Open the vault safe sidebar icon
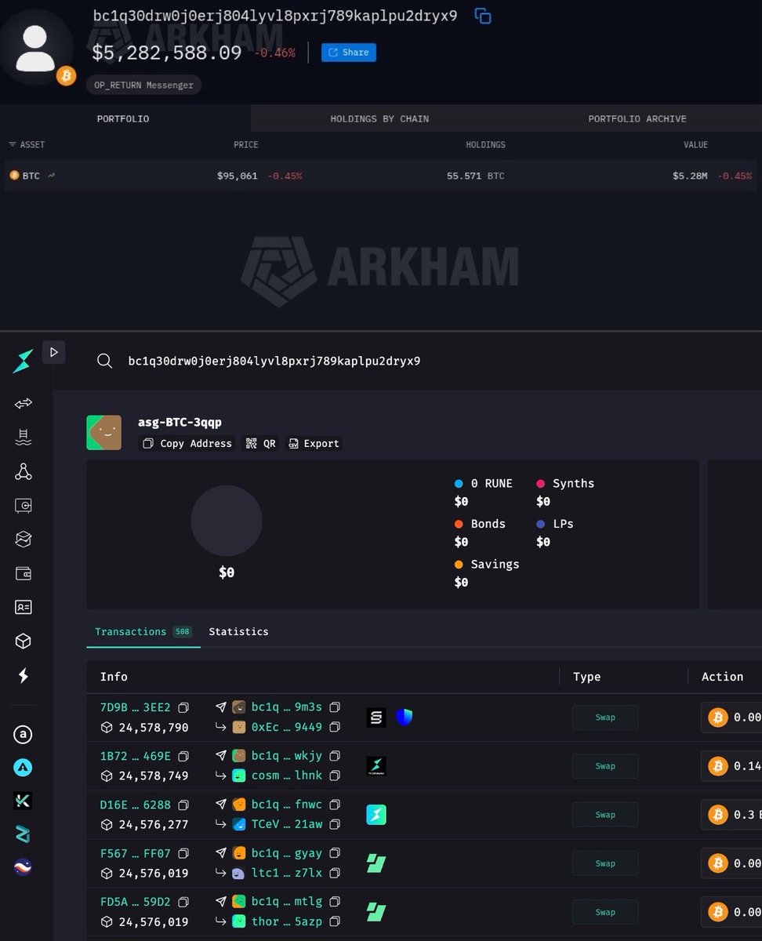762x941 pixels. click(x=24, y=506)
